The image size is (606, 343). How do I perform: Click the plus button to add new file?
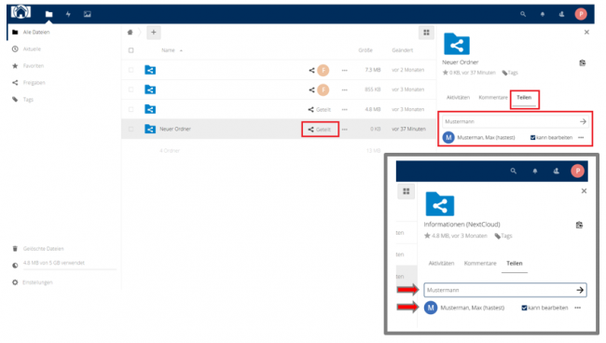[154, 33]
